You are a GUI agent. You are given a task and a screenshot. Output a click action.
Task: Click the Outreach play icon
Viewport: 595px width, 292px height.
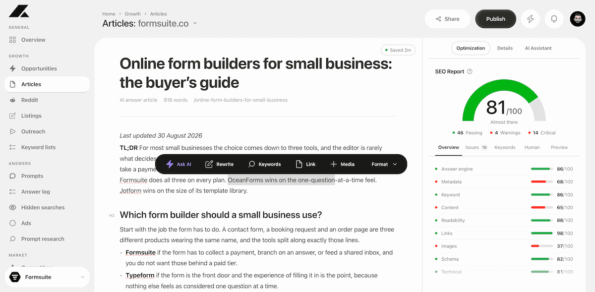(12, 131)
